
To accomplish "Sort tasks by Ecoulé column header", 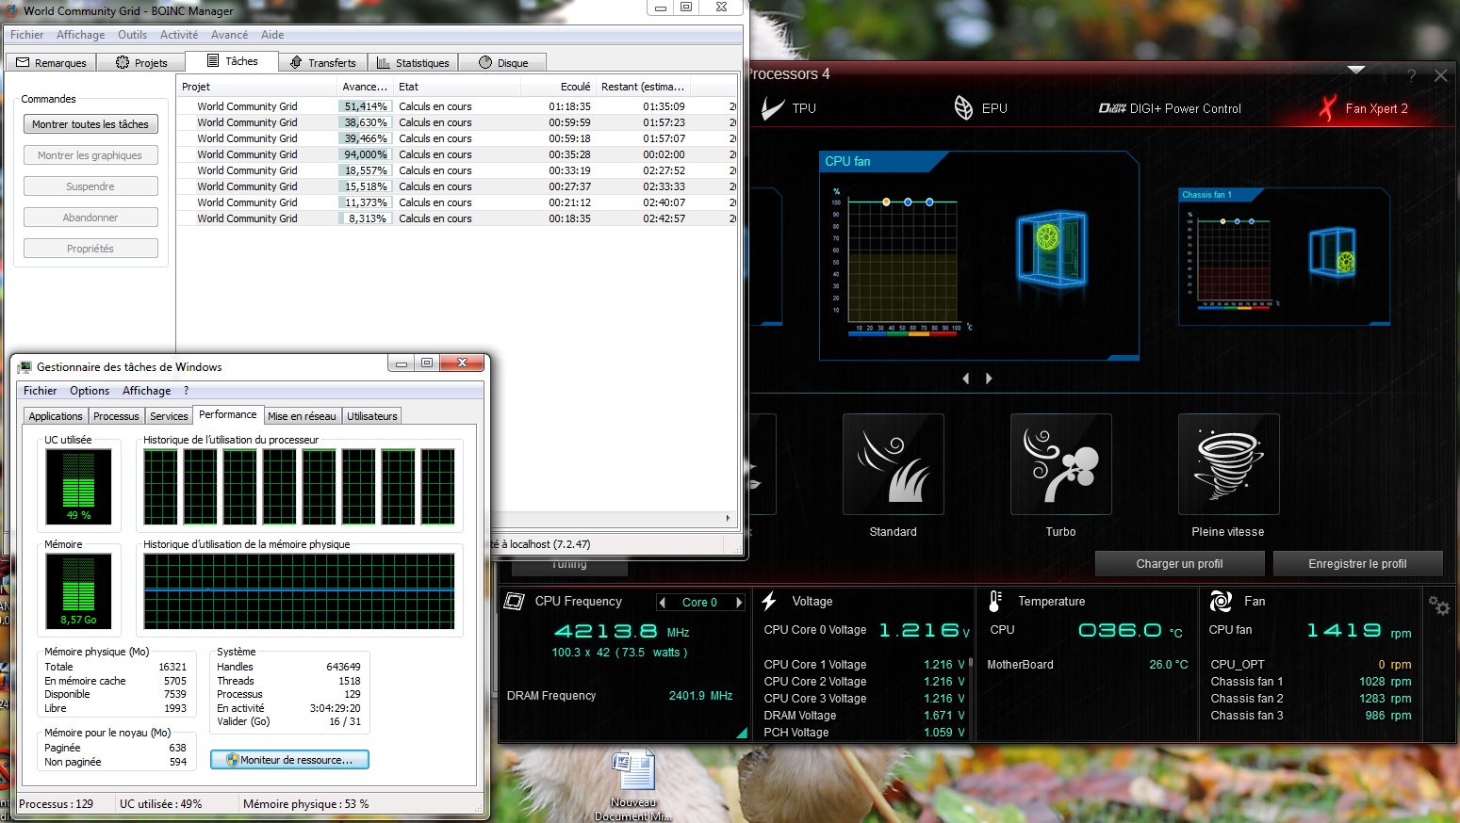I will coord(558,87).
